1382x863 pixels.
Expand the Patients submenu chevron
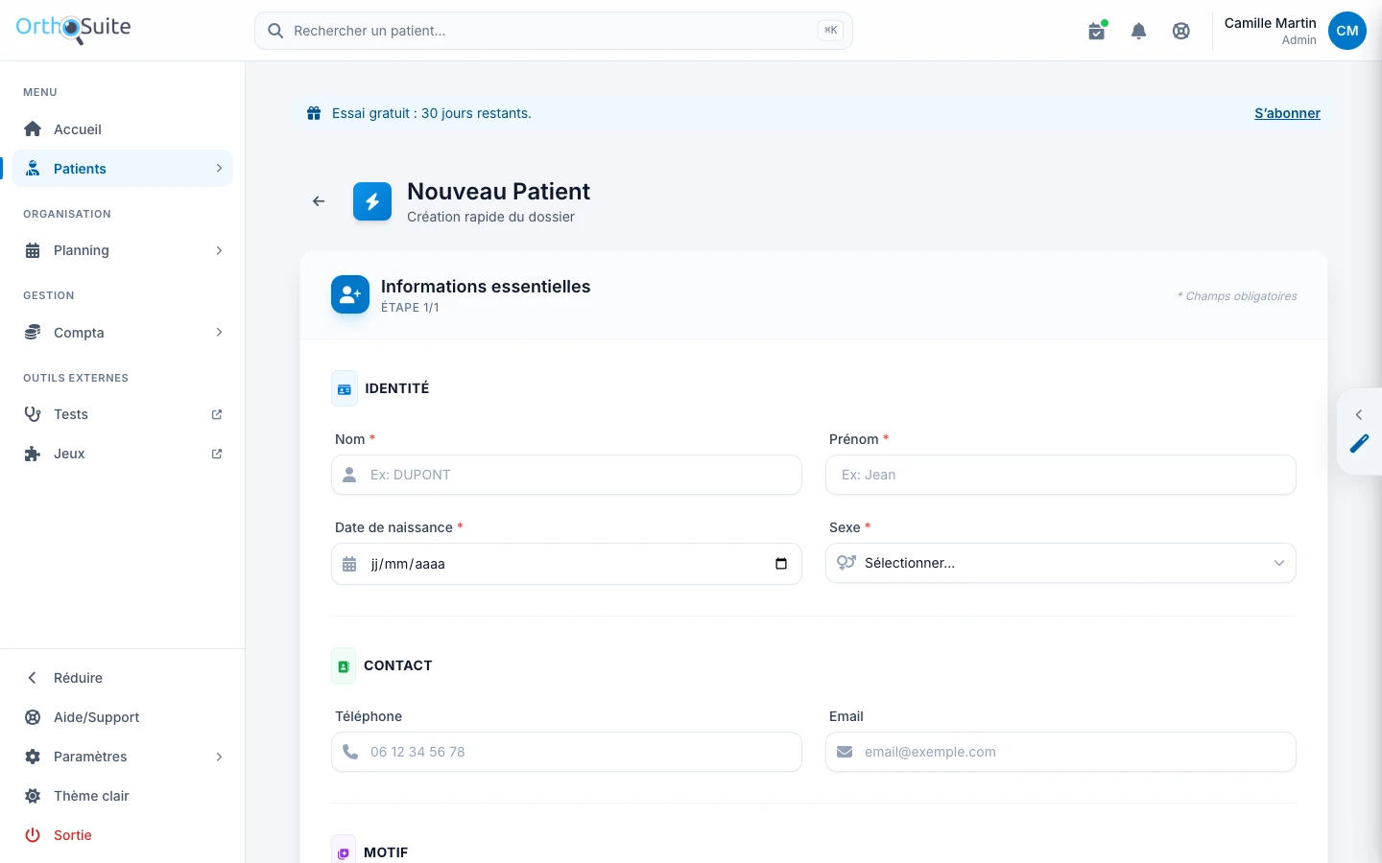pos(219,169)
